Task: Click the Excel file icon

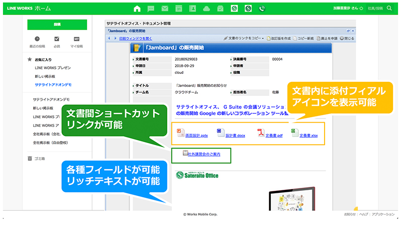Action: [294, 133]
